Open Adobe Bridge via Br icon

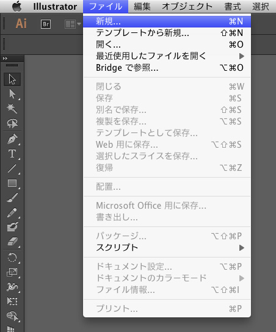(x=46, y=24)
